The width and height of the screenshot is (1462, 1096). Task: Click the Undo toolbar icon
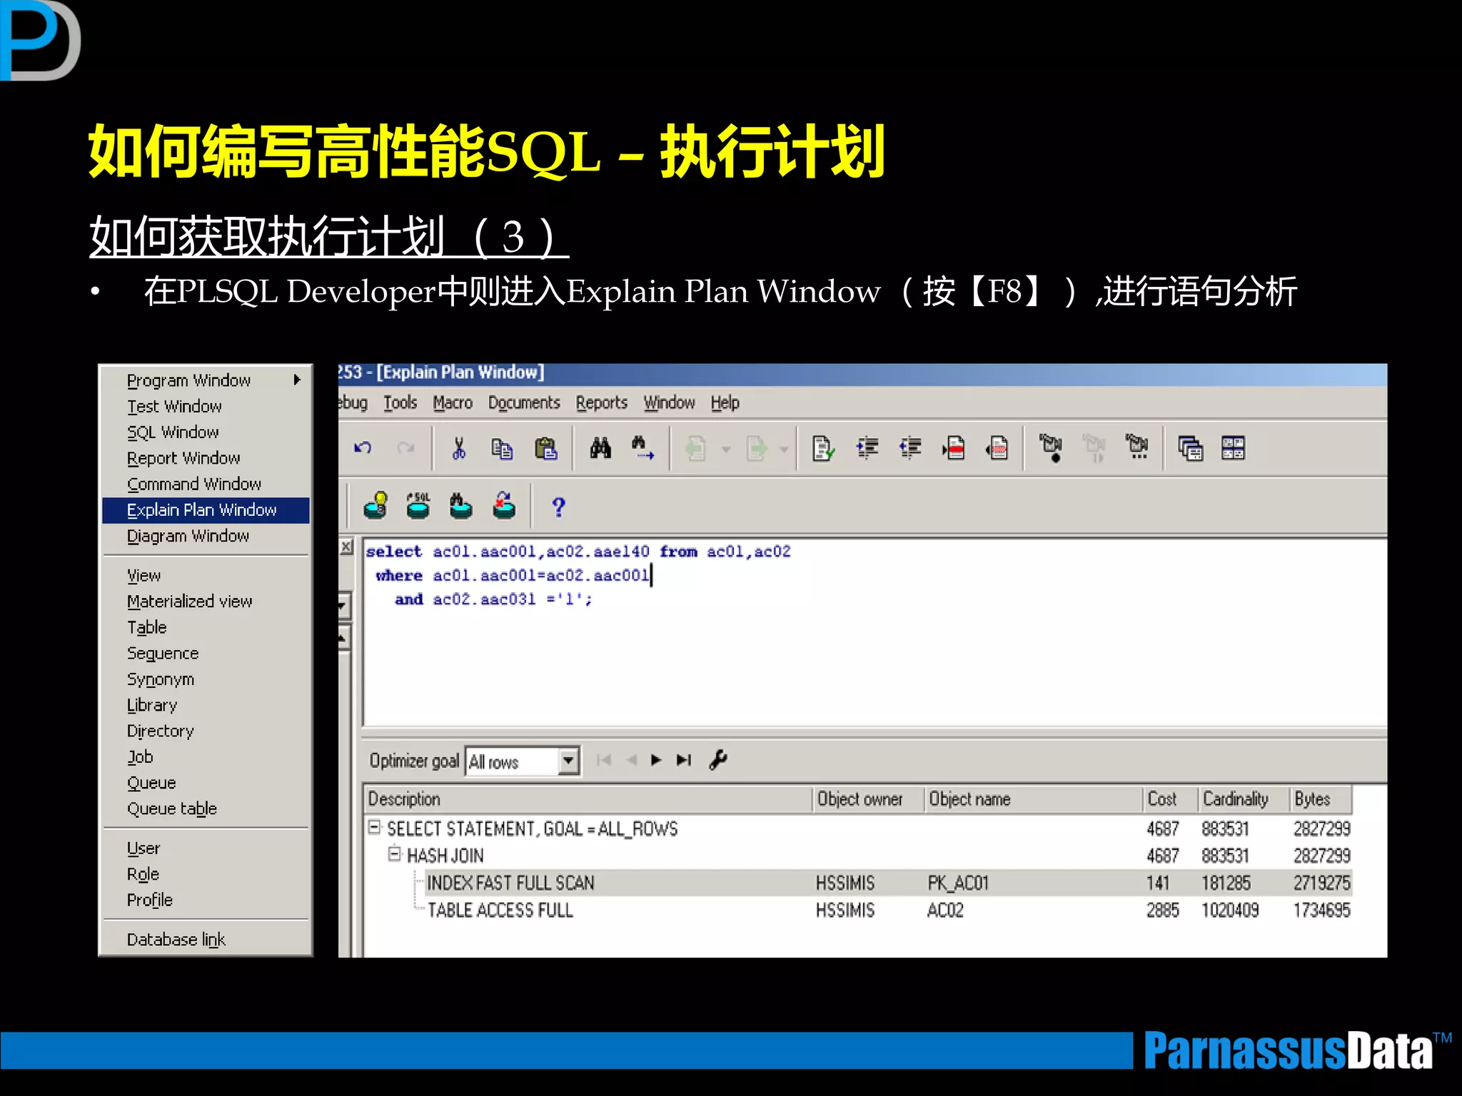pos(363,448)
